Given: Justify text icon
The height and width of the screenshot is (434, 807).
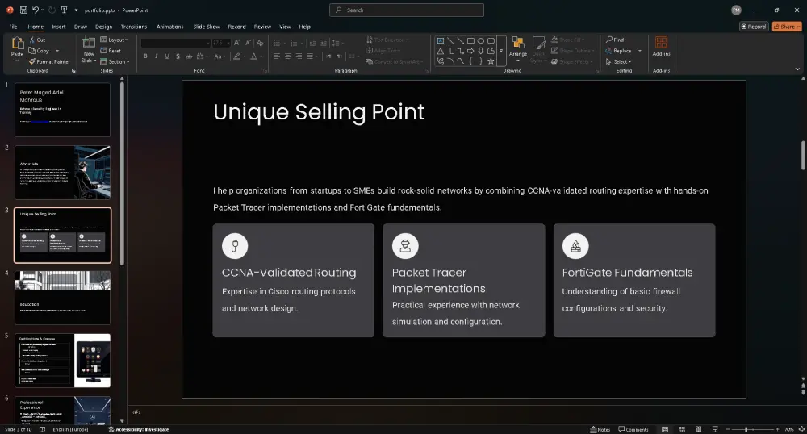Looking at the screenshot, I should click(x=310, y=56).
